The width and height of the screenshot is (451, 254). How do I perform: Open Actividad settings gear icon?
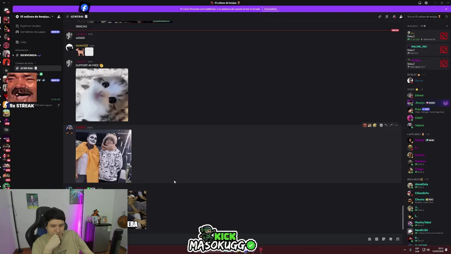coord(424,26)
